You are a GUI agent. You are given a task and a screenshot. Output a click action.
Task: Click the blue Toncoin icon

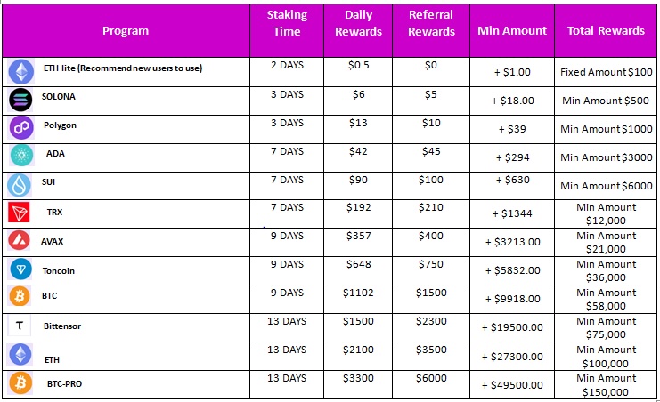tap(20, 269)
